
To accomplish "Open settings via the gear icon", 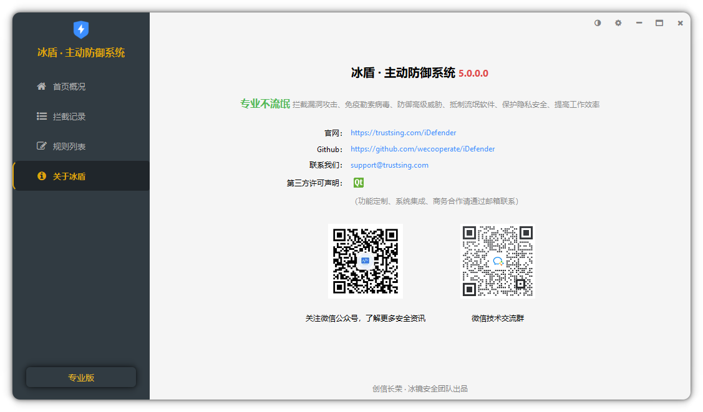I will 618,23.
